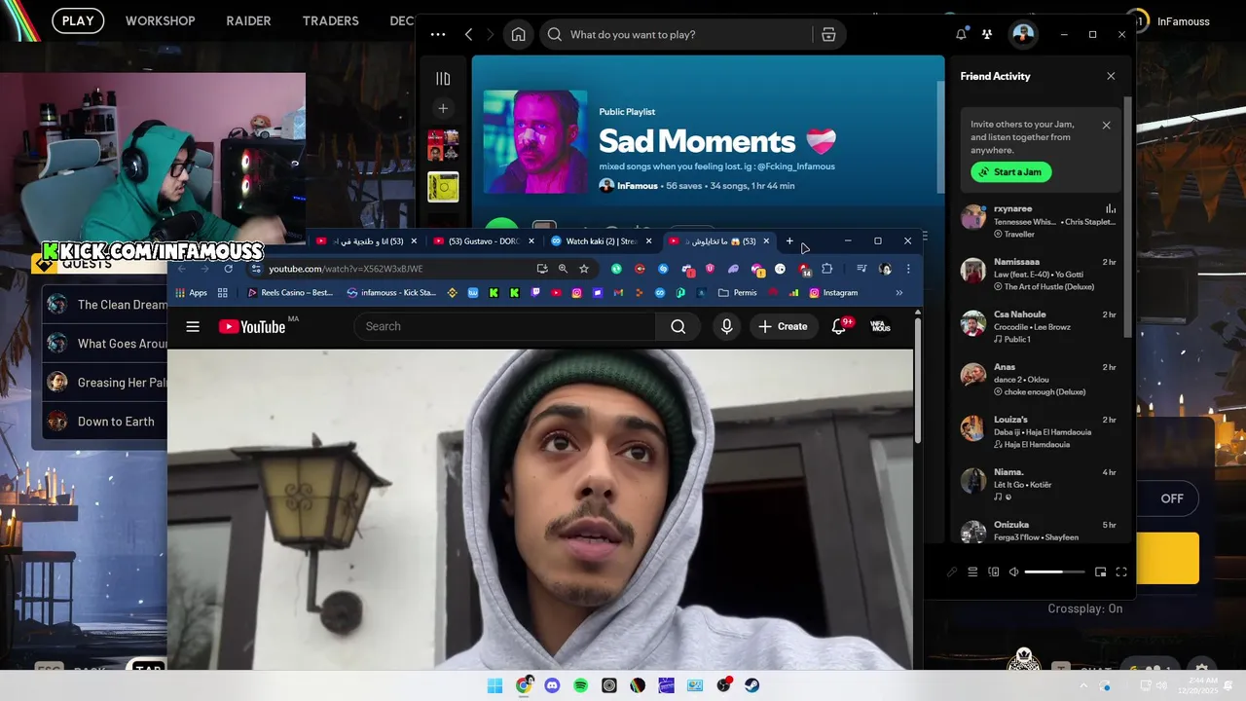
Task: Open rxynaree friend activity entry
Action: [1039, 221]
